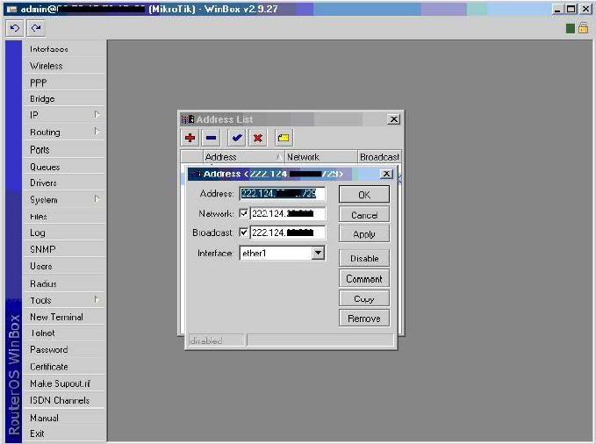Click Exit in the sidebar
This screenshot has height=444, width=596.
(x=64, y=433)
